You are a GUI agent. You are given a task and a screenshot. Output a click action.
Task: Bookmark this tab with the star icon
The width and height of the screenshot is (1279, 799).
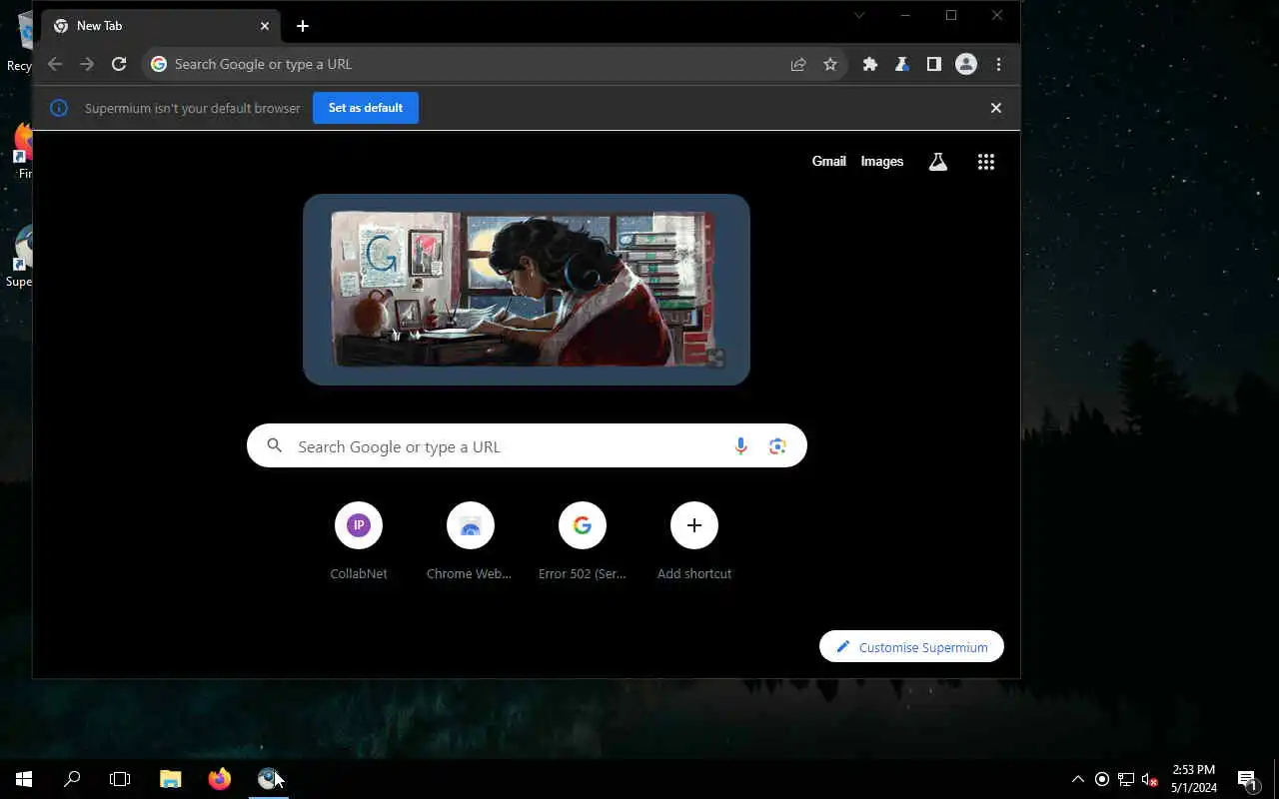coord(830,64)
